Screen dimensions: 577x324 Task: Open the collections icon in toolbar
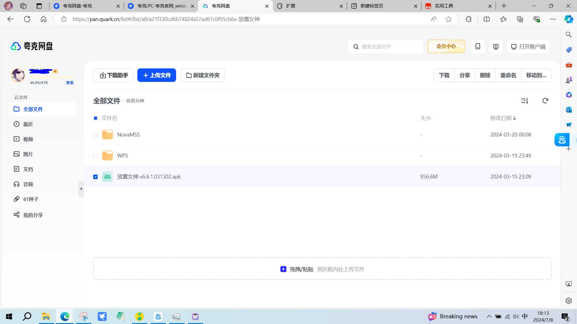coord(520,19)
